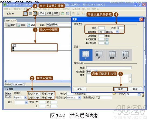This screenshot has height=120, width=149.
Task: Choose the 两者 header option
Action: 125,55
